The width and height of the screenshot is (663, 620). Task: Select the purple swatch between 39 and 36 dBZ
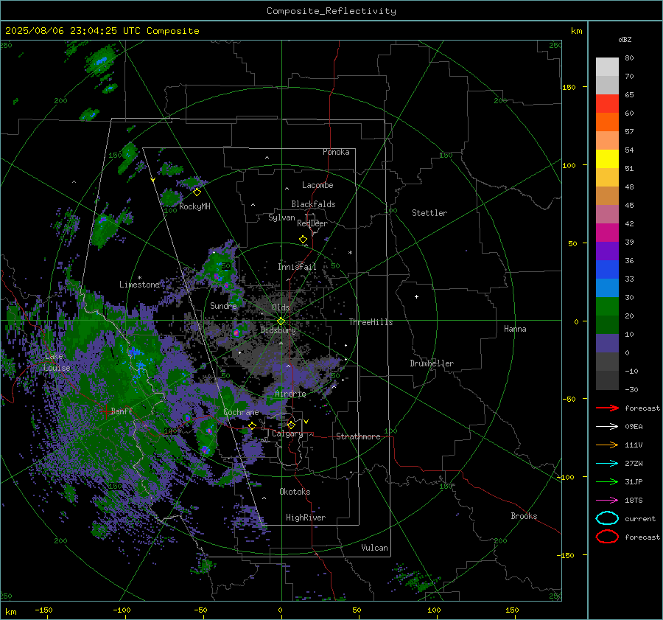pyautogui.click(x=607, y=251)
